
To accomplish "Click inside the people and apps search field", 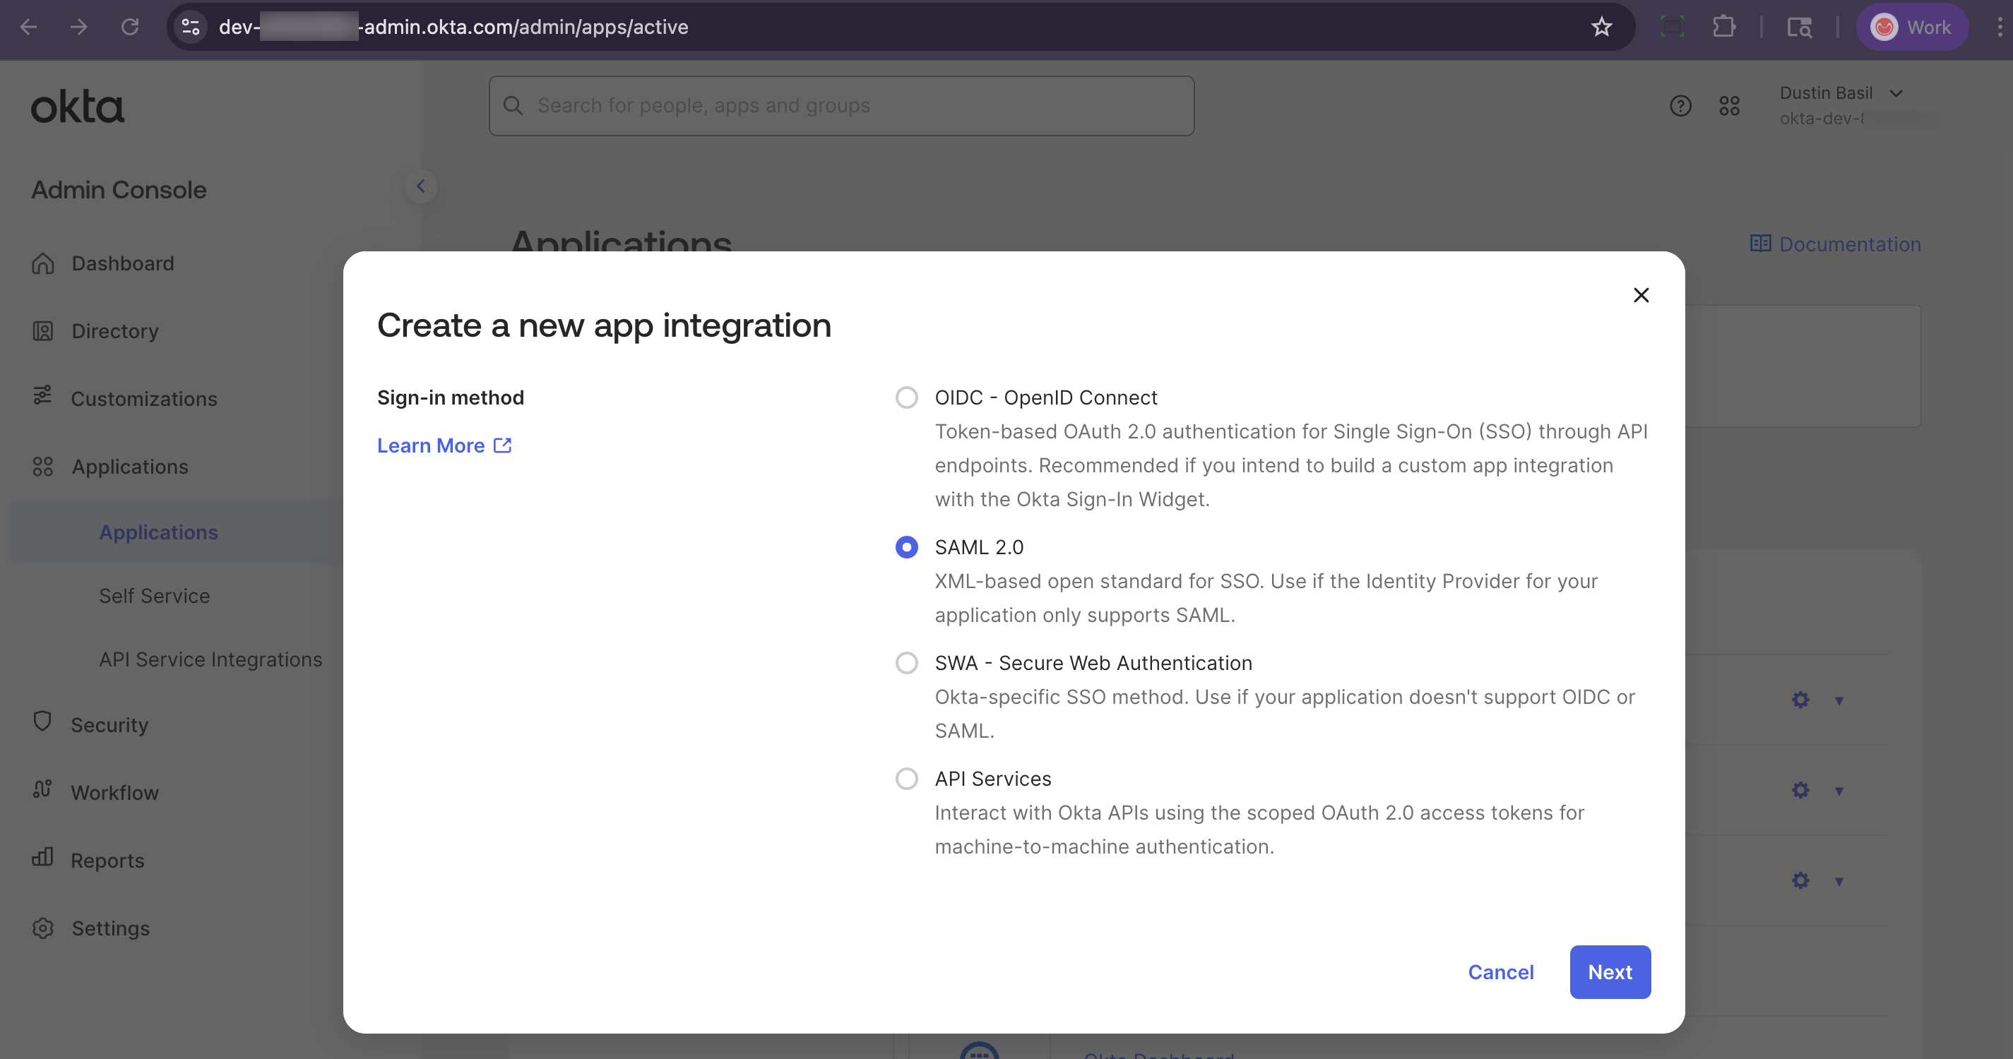I will 840,105.
